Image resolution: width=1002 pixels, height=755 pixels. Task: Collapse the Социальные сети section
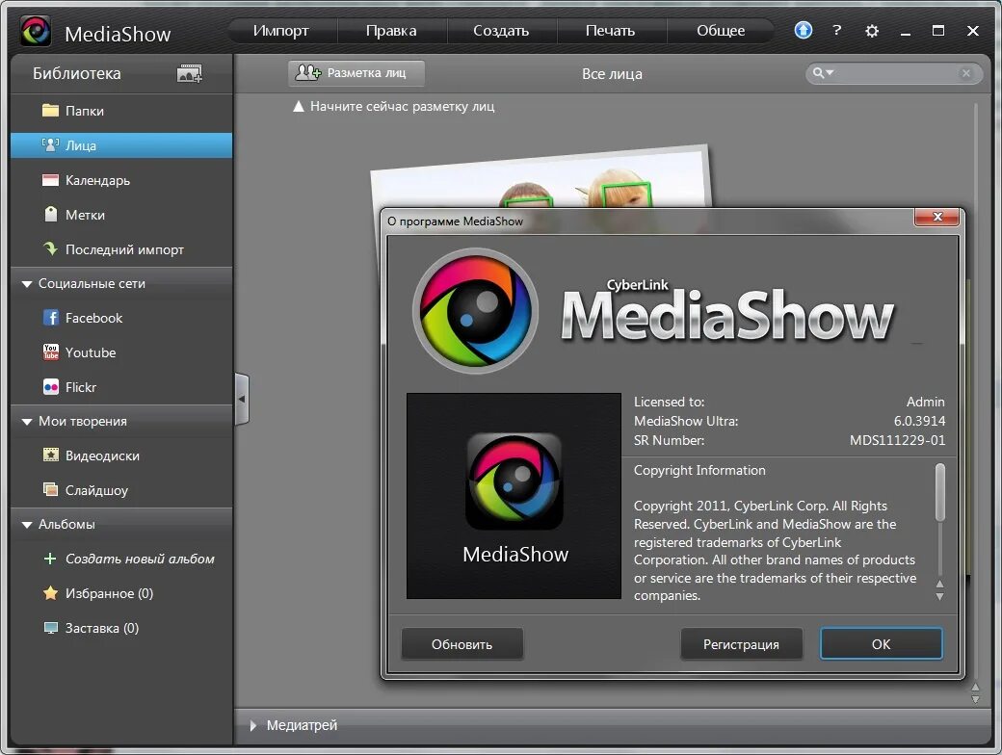click(x=27, y=283)
